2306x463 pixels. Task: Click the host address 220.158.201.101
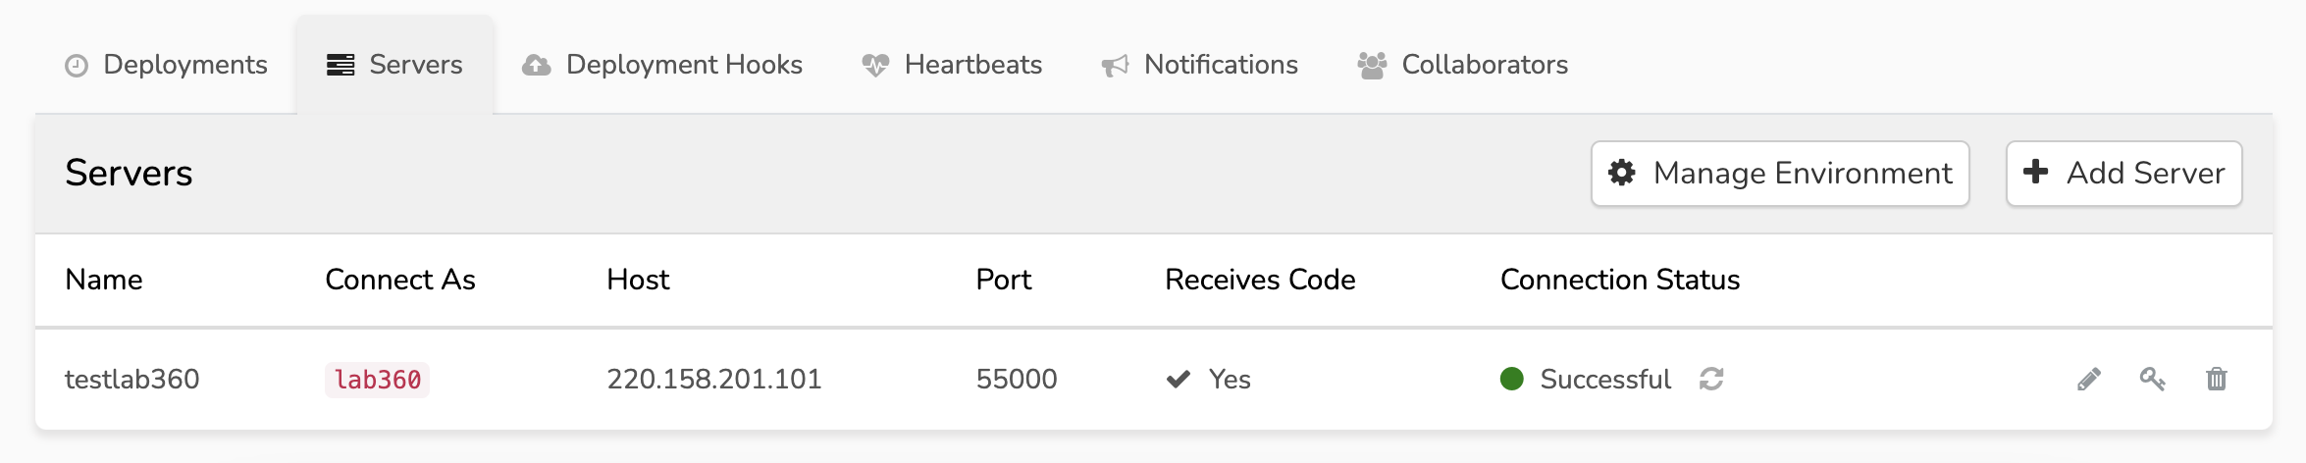coord(714,380)
